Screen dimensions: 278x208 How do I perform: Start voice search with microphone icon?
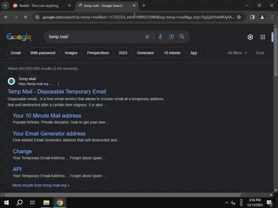pyautogui.click(x=160, y=37)
